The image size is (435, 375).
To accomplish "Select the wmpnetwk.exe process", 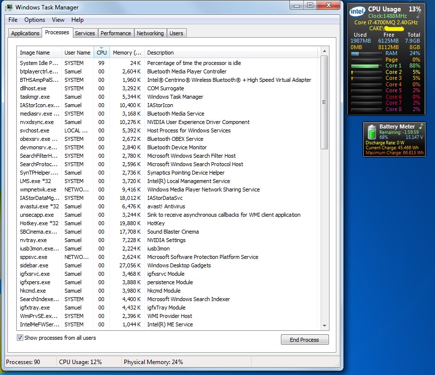I will pos(167,189).
